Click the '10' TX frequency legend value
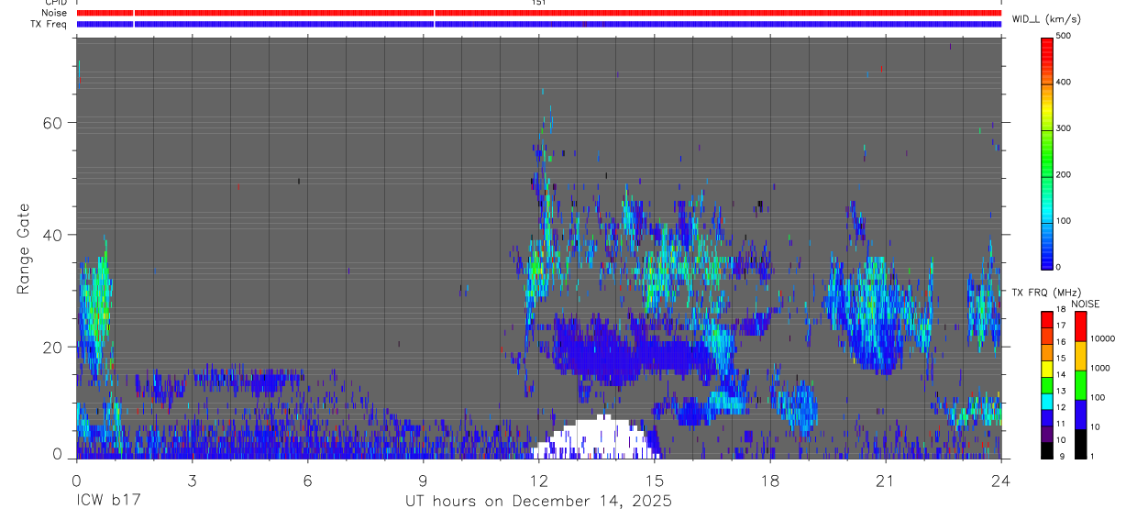 [x=1061, y=440]
